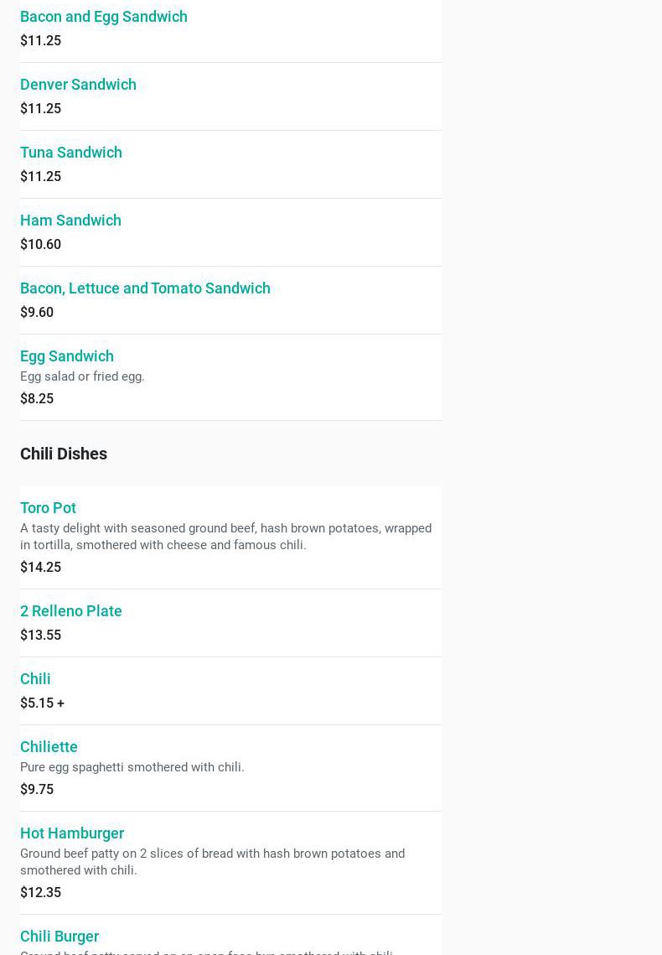This screenshot has height=955, width=662.
Task: Open Bacon, Lettuce and Tomato Sandwich
Action: click(145, 288)
